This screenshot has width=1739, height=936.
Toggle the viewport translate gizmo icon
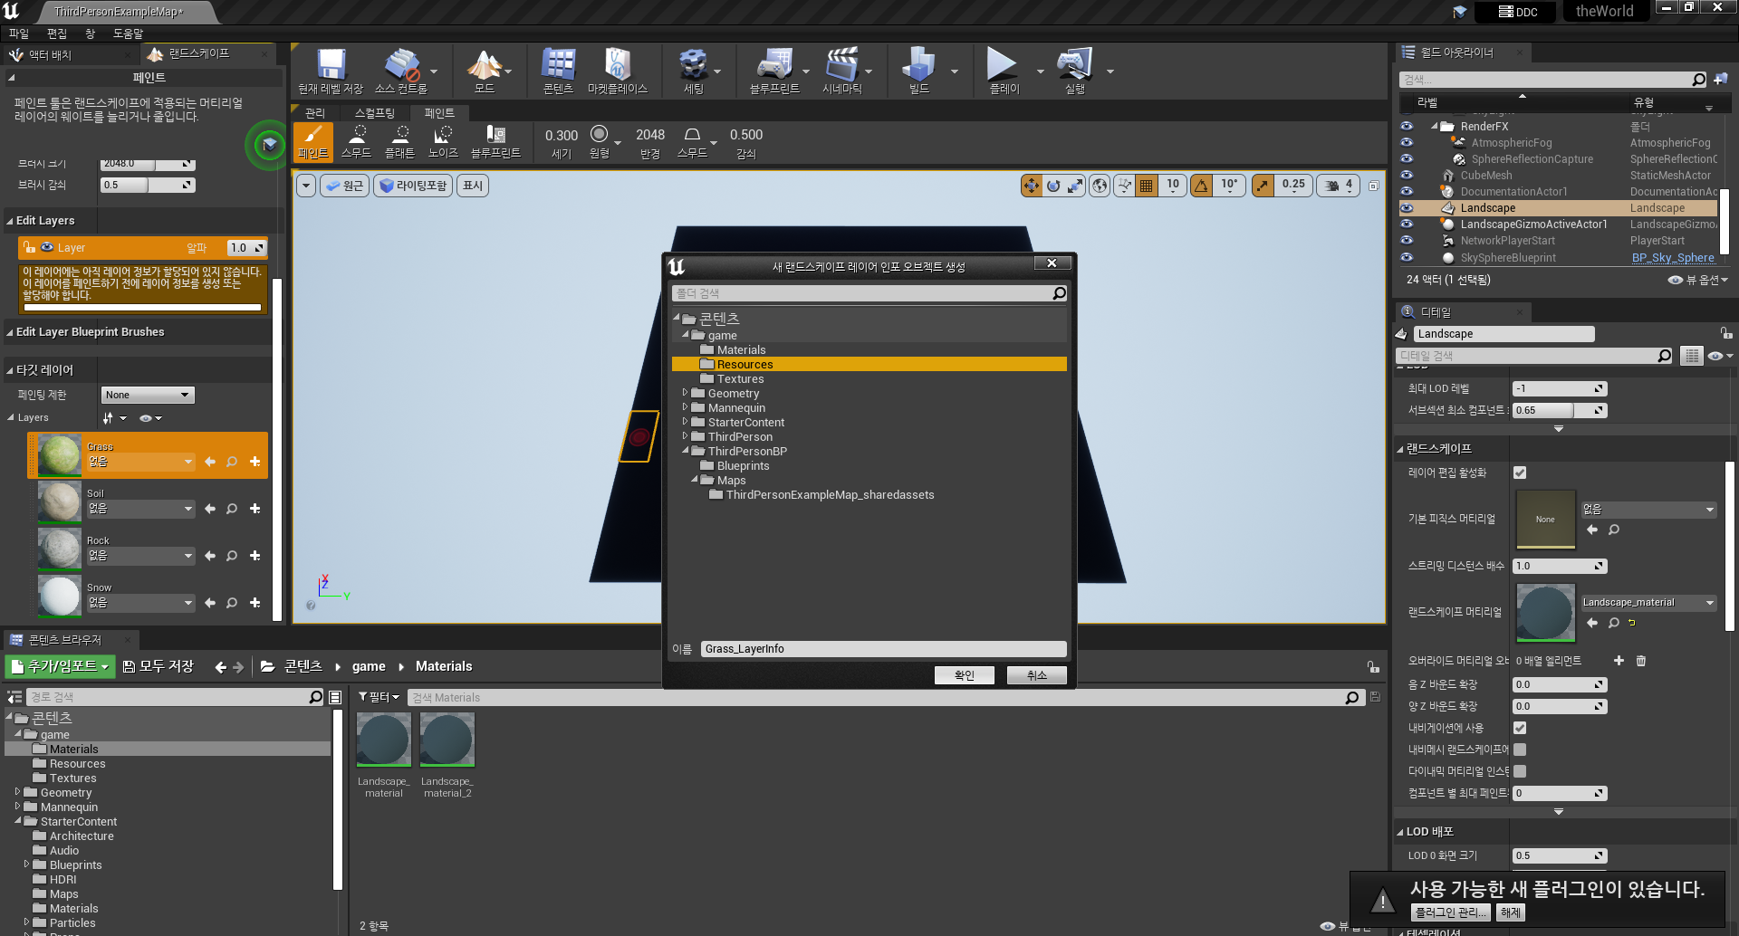click(x=1032, y=186)
